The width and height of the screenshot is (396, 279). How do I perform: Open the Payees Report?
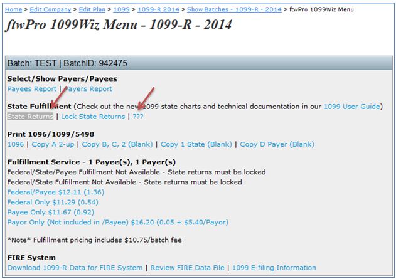(32, 89)
